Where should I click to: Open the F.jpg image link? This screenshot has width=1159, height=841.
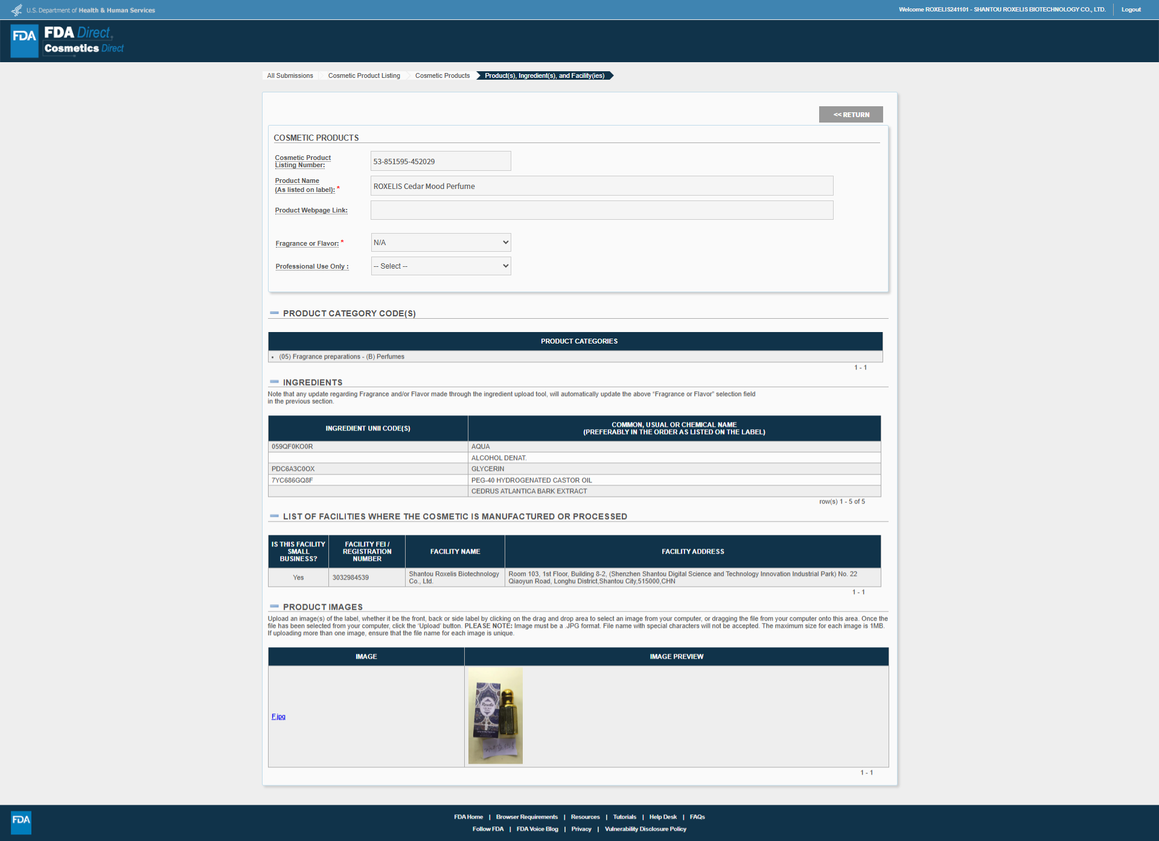click(x=278, y=717)
